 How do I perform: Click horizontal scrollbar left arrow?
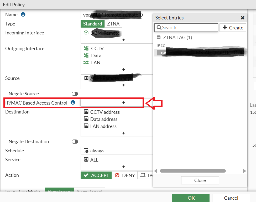(x=156, y=171)
